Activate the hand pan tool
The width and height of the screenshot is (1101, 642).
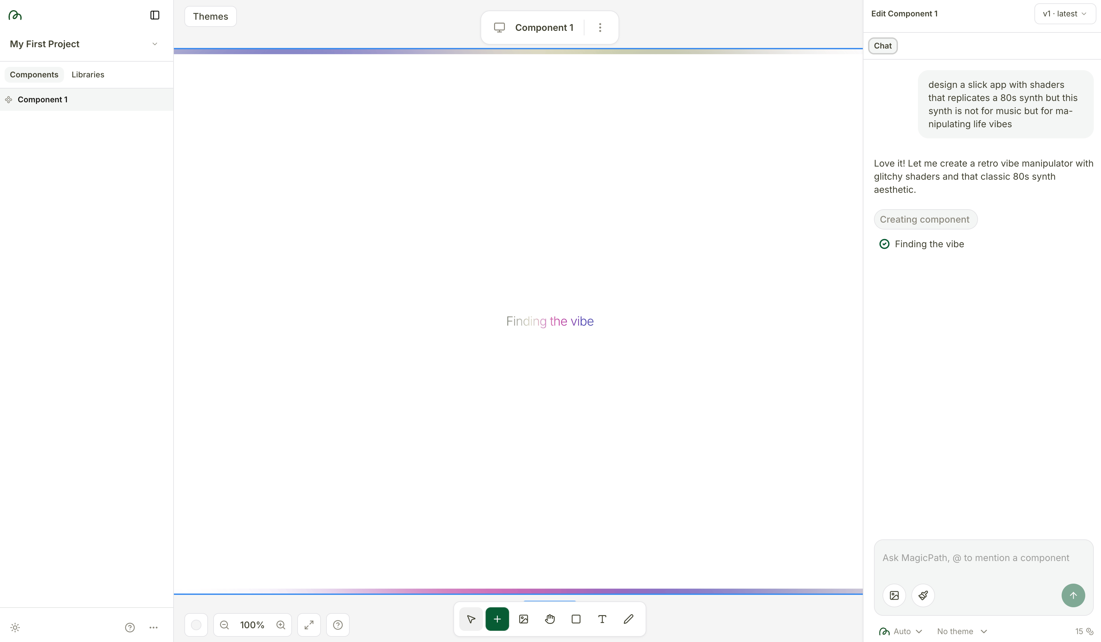click(x=550, y=619)
